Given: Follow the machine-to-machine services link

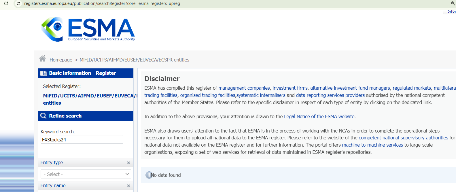Looking at the screenshot, I should [372, 145].
